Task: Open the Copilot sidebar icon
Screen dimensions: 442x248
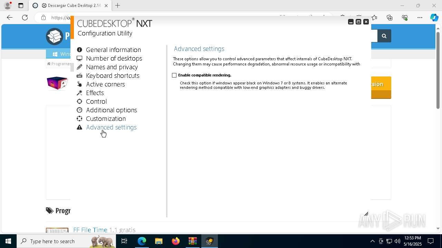Action: (x=434, y=18)
